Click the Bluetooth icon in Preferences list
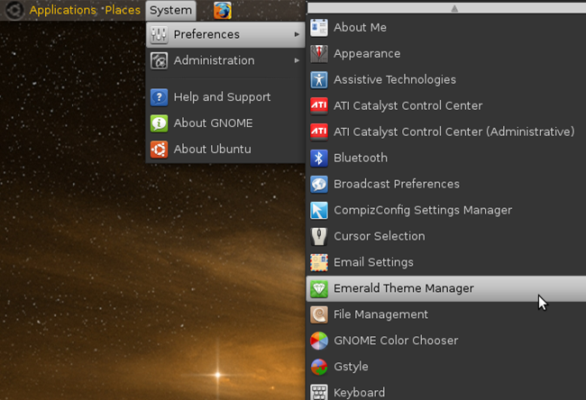 [319, 158]
